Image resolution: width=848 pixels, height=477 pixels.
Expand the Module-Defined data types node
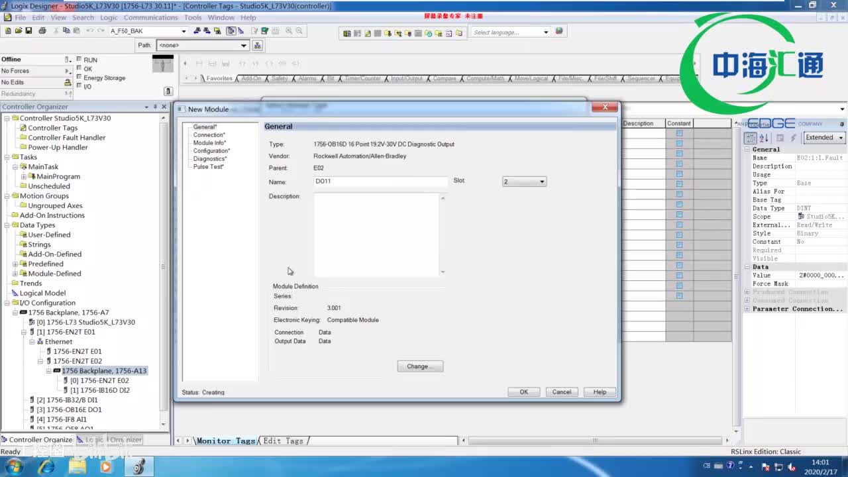[15, 274]
